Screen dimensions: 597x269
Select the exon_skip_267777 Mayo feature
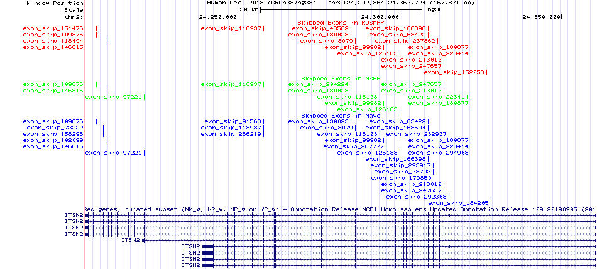[344, 146]
